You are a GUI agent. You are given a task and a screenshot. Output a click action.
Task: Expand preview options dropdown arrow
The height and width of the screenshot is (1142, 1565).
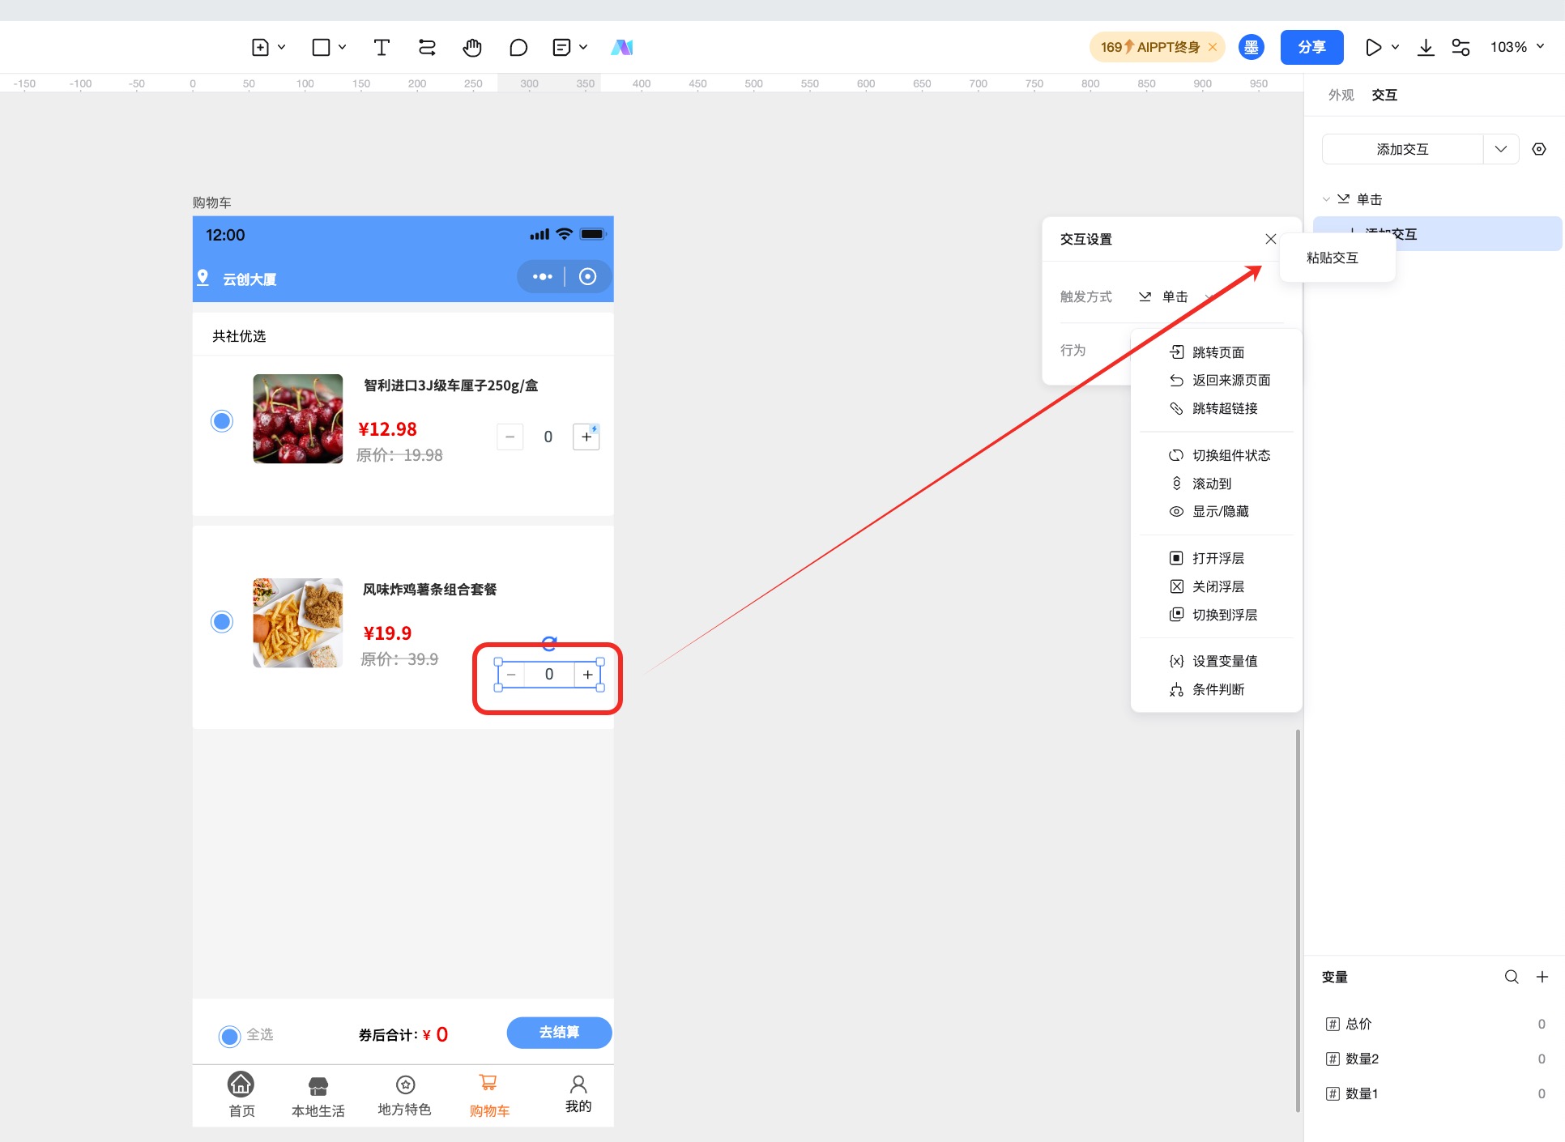tap(1395, 47)
